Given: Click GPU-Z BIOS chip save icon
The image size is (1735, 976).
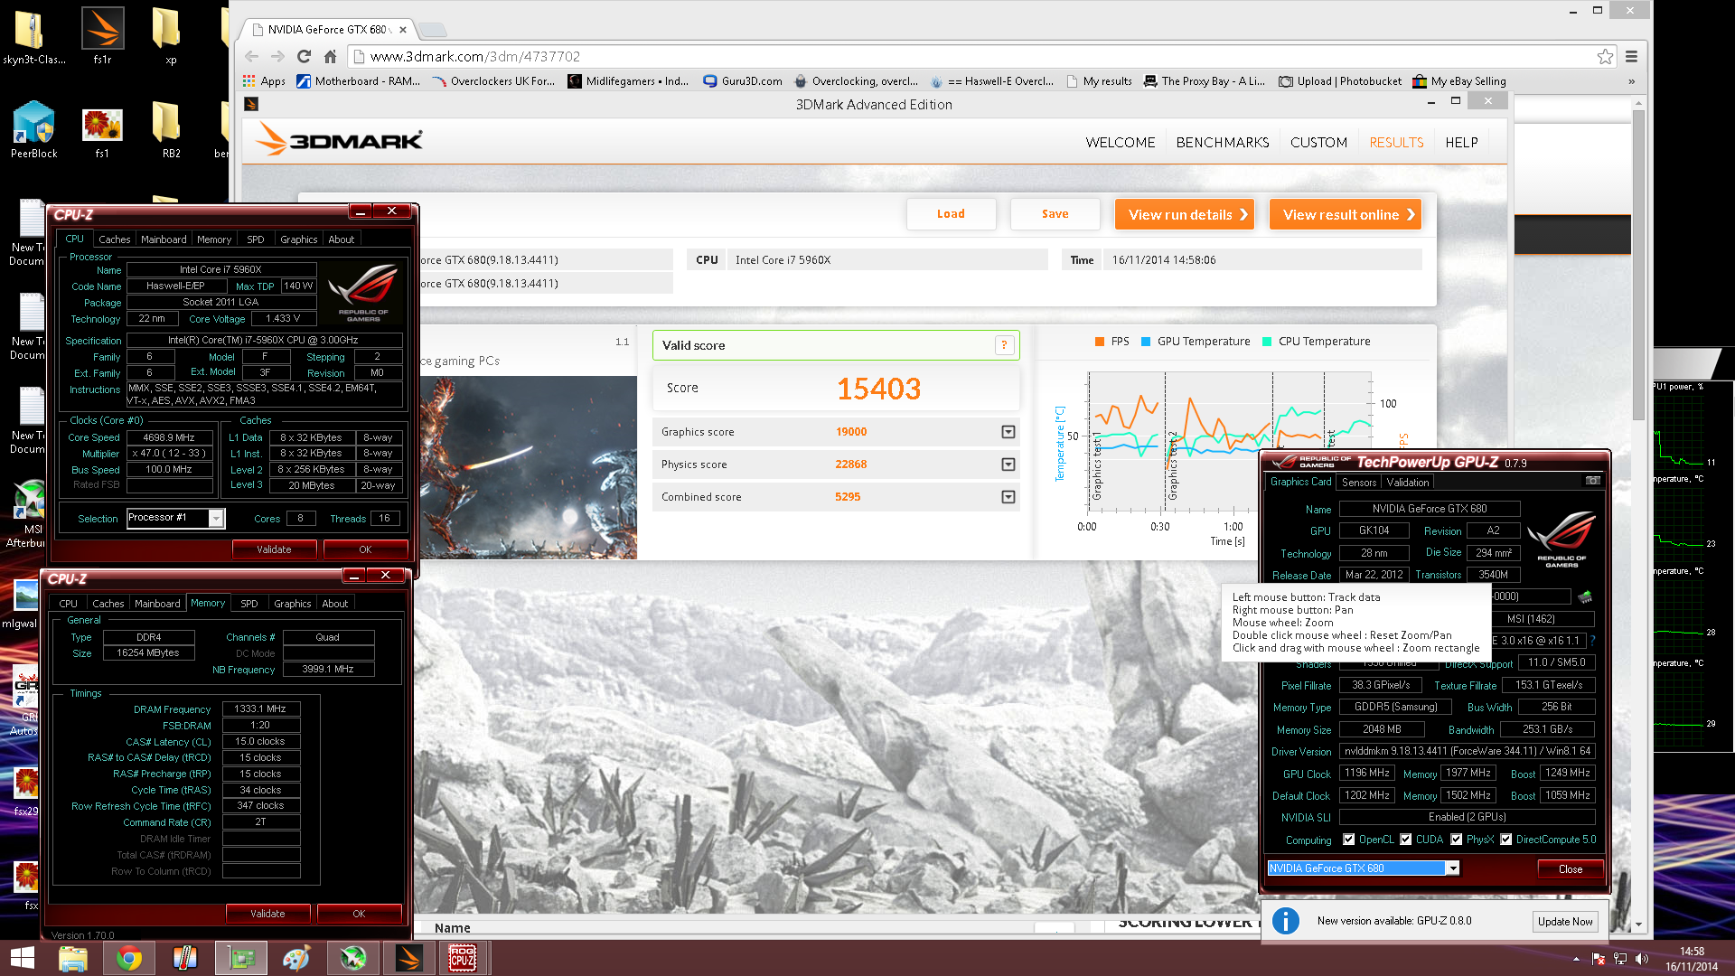Looking at the screenshot, I should click(x=1584, y=597).
